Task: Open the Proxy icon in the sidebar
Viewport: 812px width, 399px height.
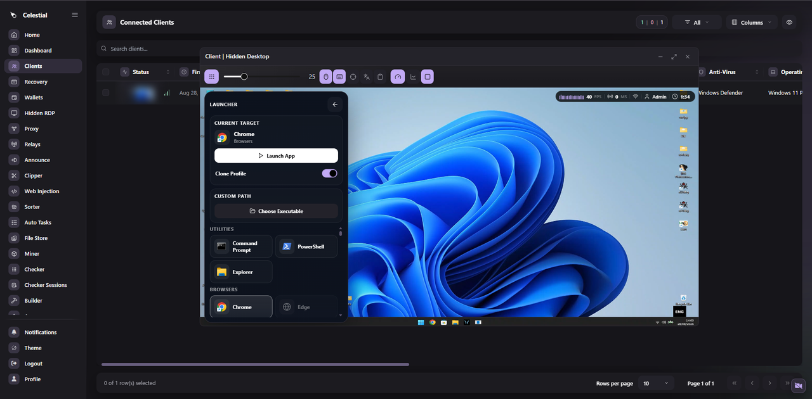Action: point(14,129)
